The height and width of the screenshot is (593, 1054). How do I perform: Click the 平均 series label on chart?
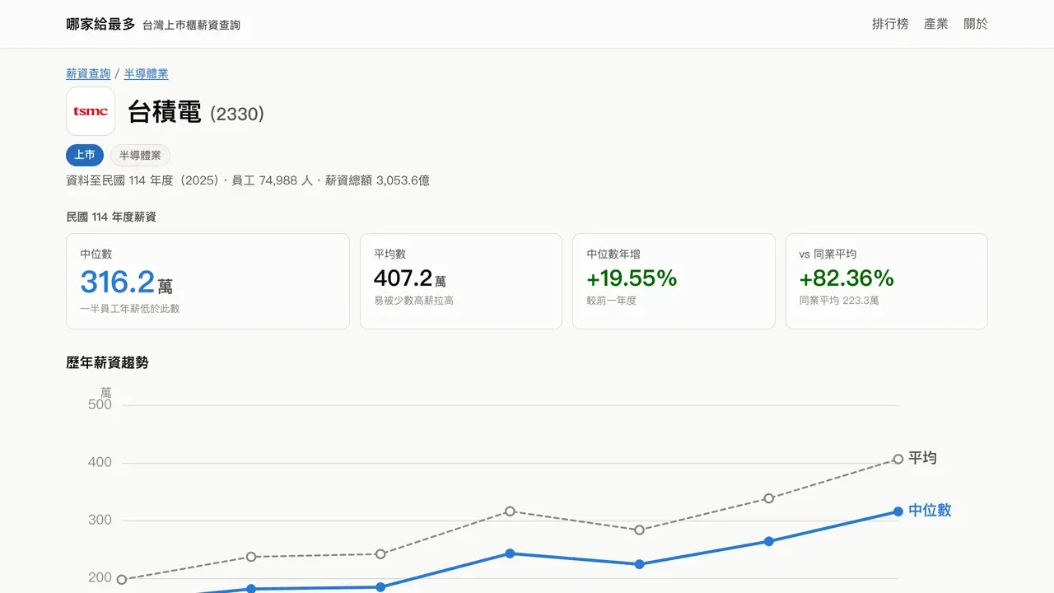click(922, 458)
